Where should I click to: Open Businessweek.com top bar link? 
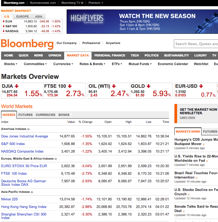click(43, 3)
